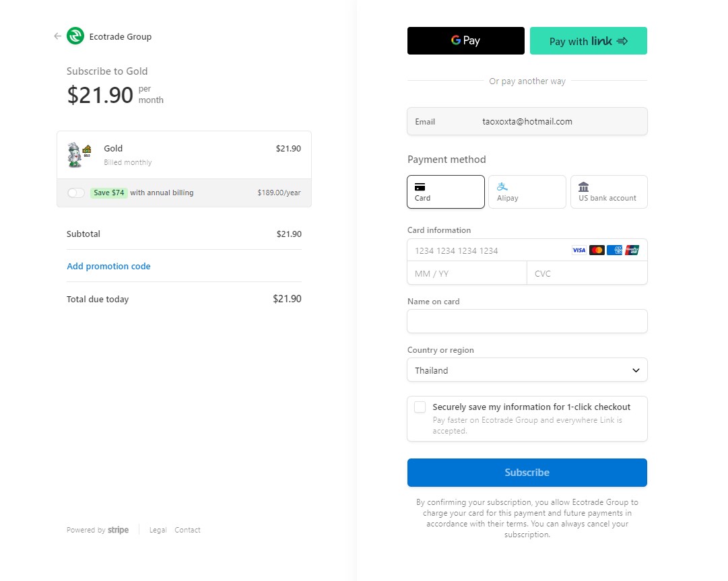Viewport: 728px width, 581px height.
Task: Select the Card payment method
Action: click(446, 192)
